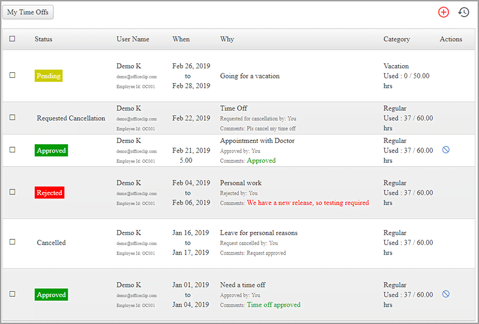Check the Going for a vacation row
Image resolution: width=479 pixels, height=324 pixels.
pos(13,75)
